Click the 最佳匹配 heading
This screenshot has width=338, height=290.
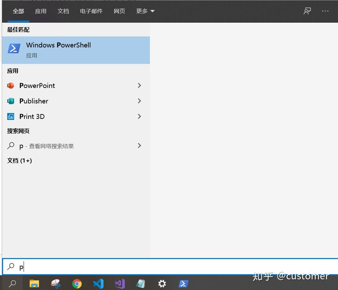pos(18,30)
